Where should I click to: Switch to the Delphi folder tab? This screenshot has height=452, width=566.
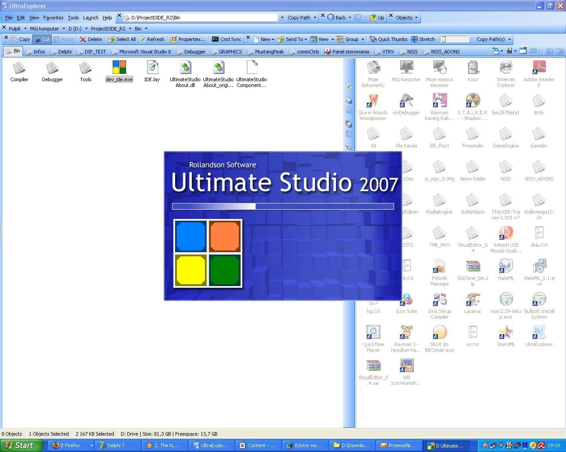point(61,52)
